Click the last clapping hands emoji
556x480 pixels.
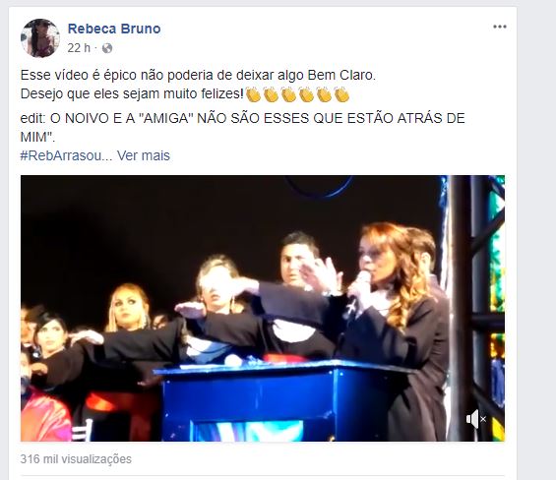341,94
